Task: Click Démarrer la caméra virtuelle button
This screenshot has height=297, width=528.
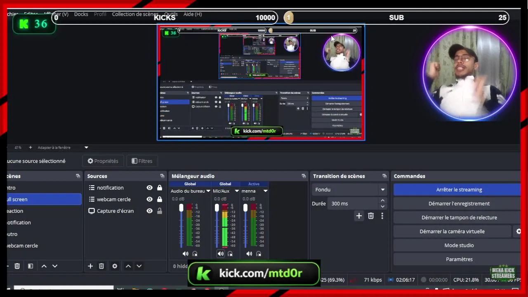Action: coord(452,231)
